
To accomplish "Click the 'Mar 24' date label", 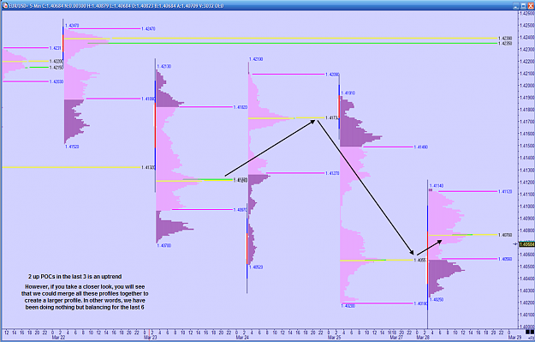I will [242, 338].
